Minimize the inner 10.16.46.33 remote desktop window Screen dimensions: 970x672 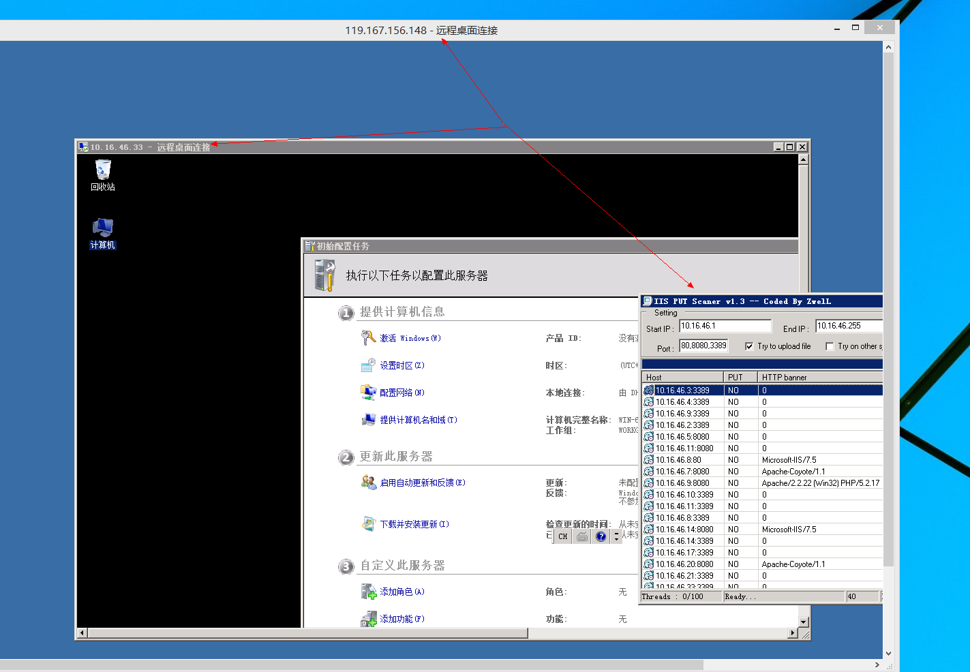click(778, 147)
